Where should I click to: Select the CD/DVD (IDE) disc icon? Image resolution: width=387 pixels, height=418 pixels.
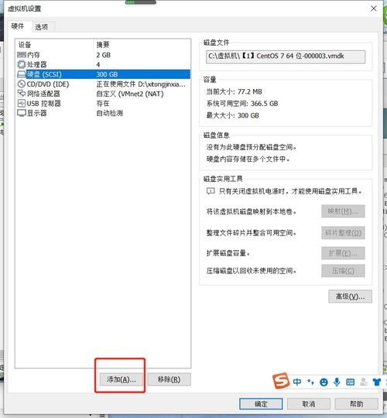22,84
